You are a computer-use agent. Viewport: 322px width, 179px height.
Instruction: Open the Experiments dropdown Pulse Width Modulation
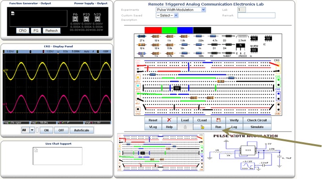[181, 10]
